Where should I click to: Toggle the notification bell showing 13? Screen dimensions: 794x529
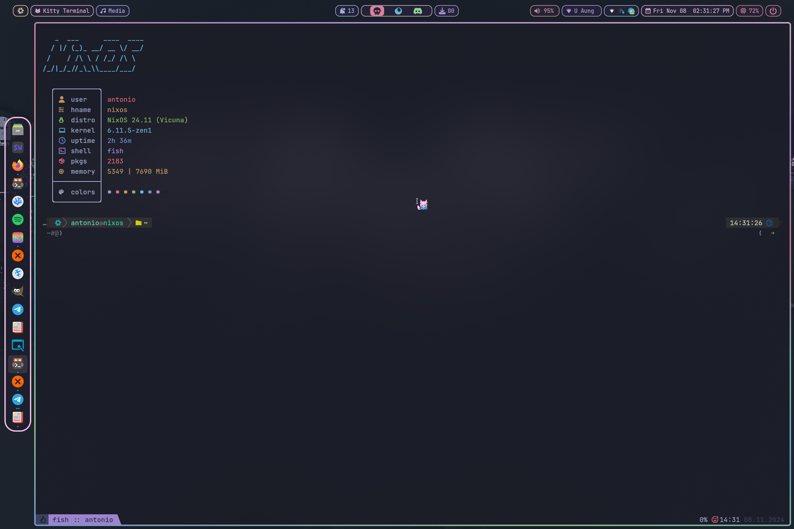[347, 11]
